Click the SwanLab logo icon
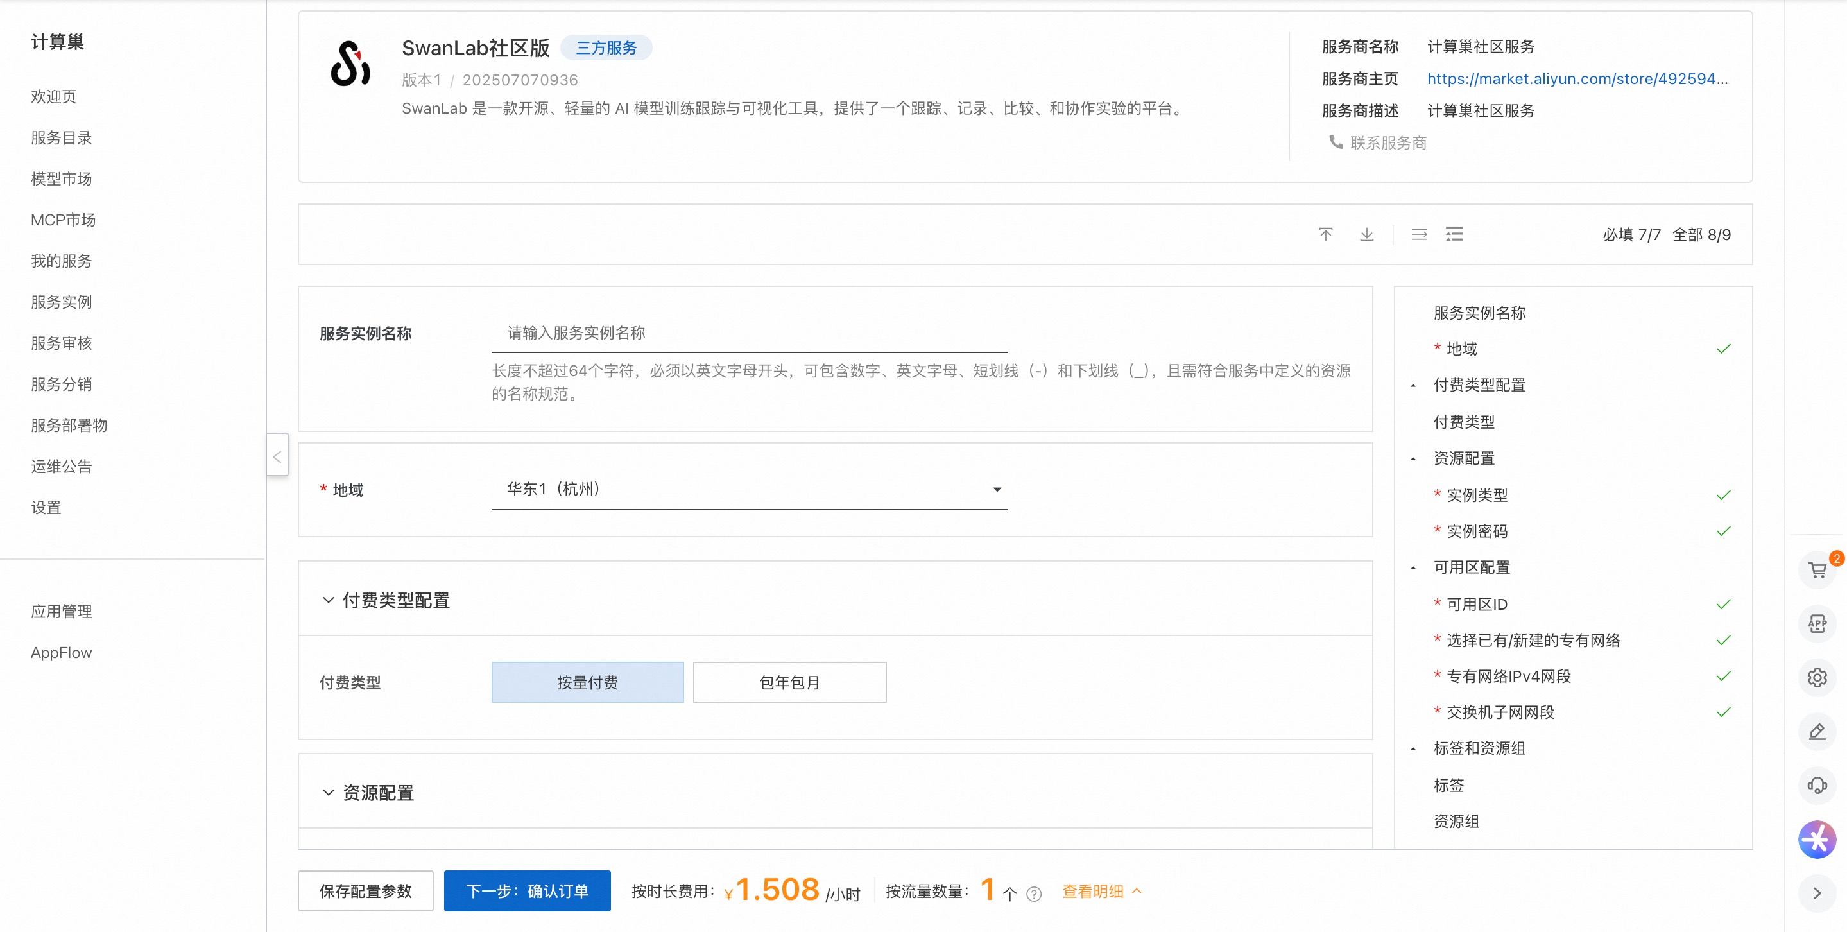 [350, 63]
